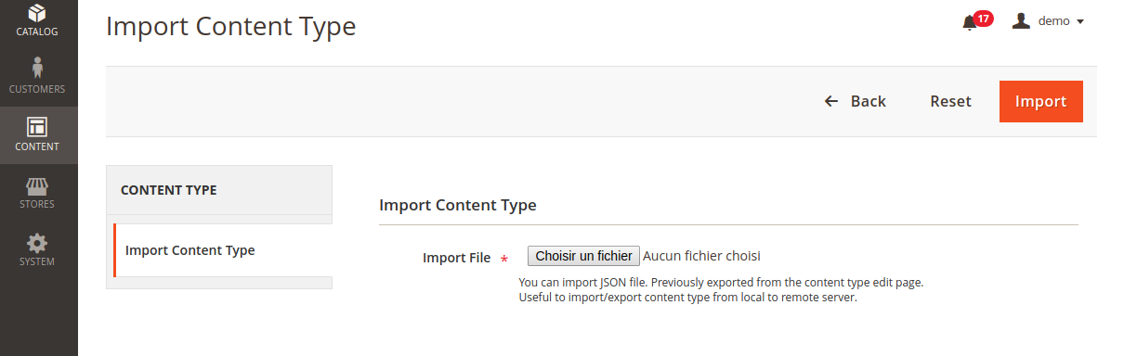View notifications bell icon
The width and height of the screenshot is (1124, 356).
click(x=970, y=22)
